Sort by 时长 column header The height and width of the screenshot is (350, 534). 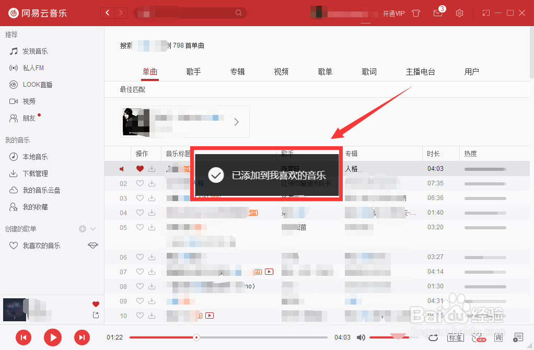[433, 154]
